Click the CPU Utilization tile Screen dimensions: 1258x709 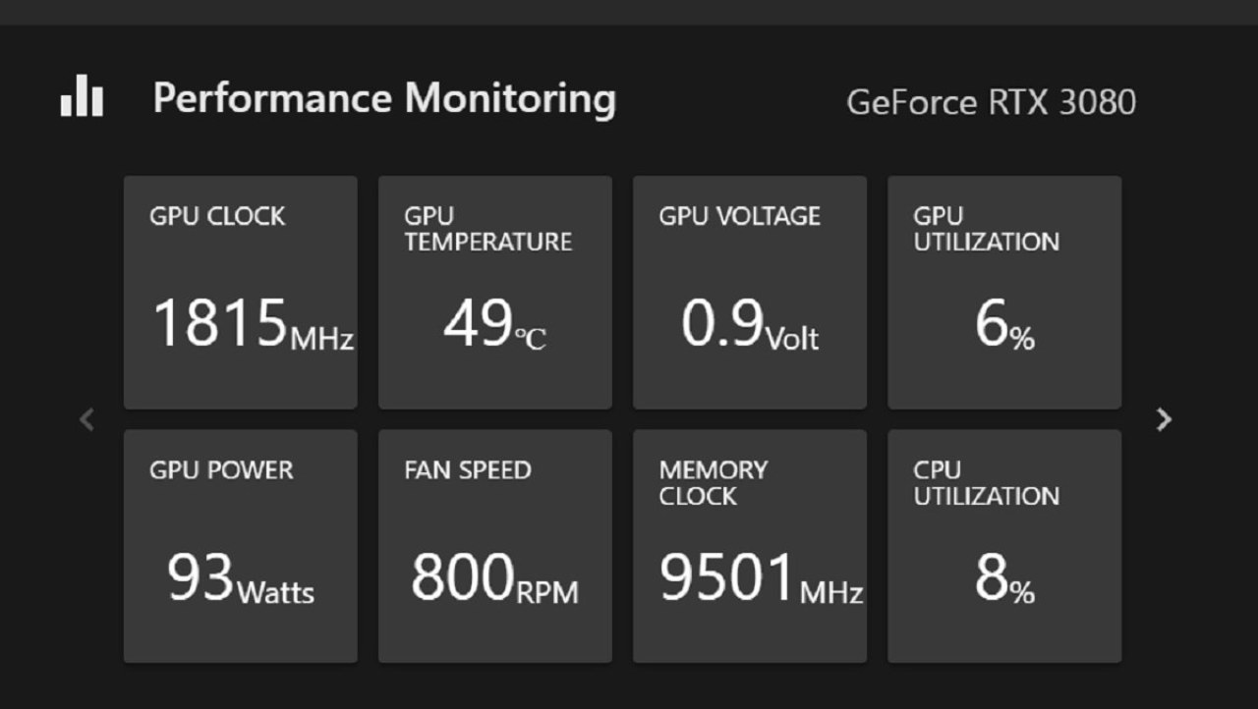click(x=1004, y=546)
